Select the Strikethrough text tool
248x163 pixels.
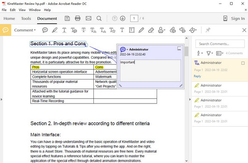click(x=83, y=30)
